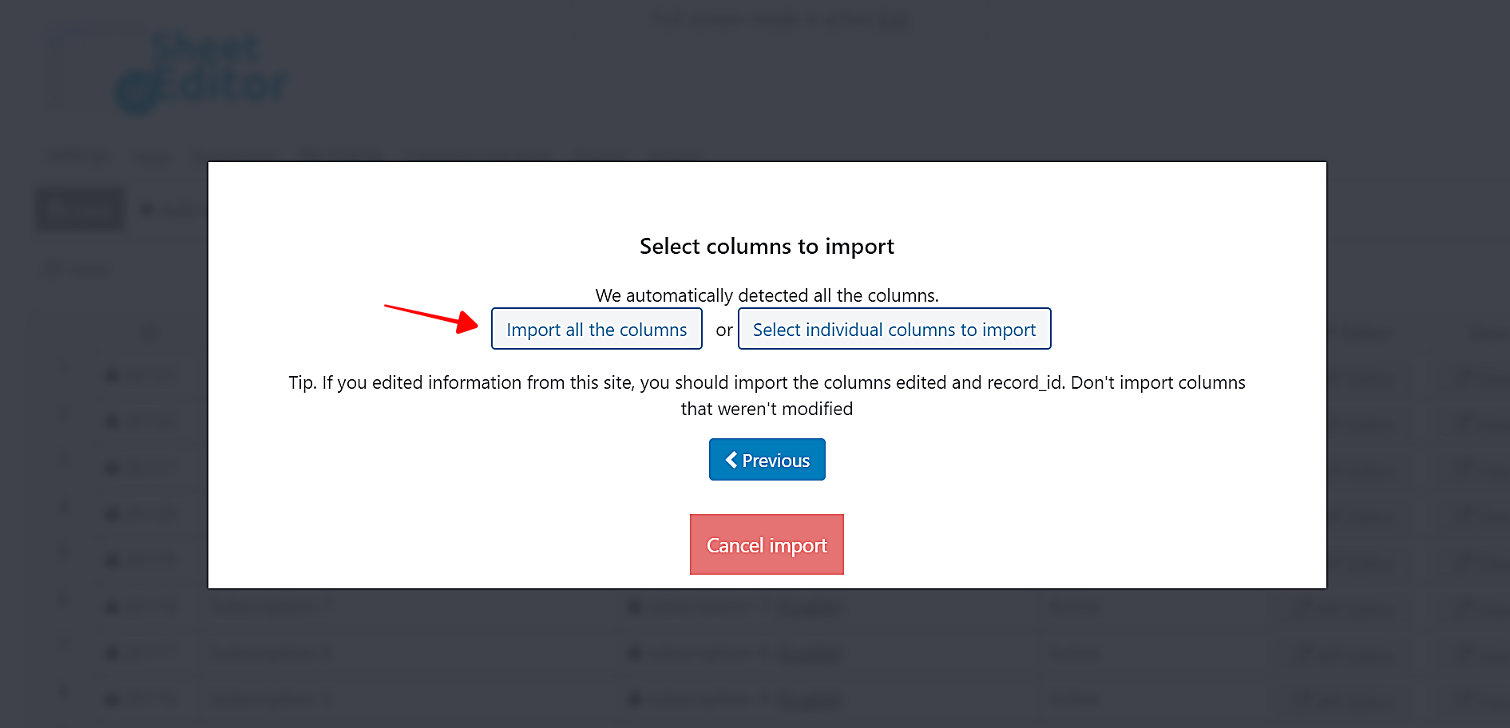Click the lock icon in second-to-last row
This screenshot has width=1510, height=728.
pyautogui.click(x=113, y=653)
